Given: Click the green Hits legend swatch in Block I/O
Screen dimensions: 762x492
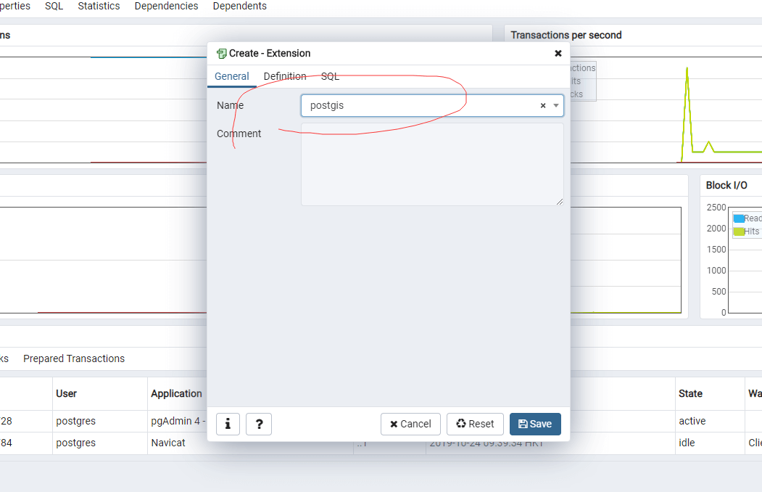Looking at the screenshot, I should pos(738,231).
